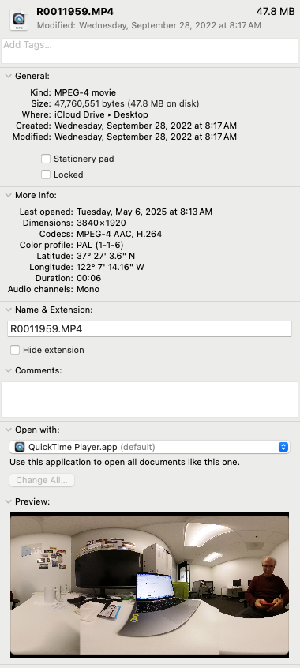Click the MP4 file icon at top
Screen dimensions: 300x668
coord(19,19)
